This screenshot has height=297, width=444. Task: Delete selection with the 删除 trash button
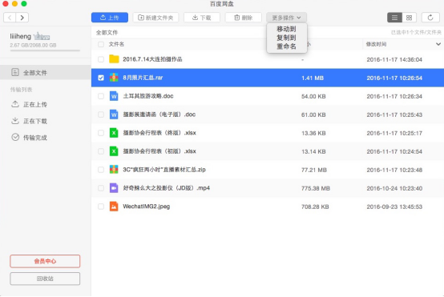coord(243,18)
